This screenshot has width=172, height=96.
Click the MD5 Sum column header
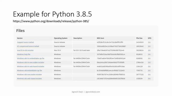coord(101,38)
